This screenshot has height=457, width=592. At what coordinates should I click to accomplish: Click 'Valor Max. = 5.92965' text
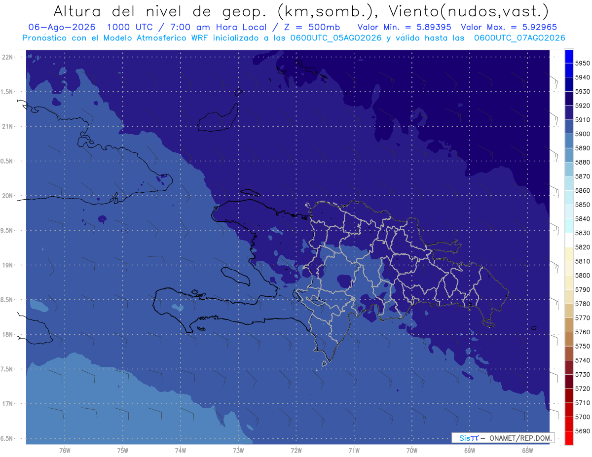tap(510, 27)
